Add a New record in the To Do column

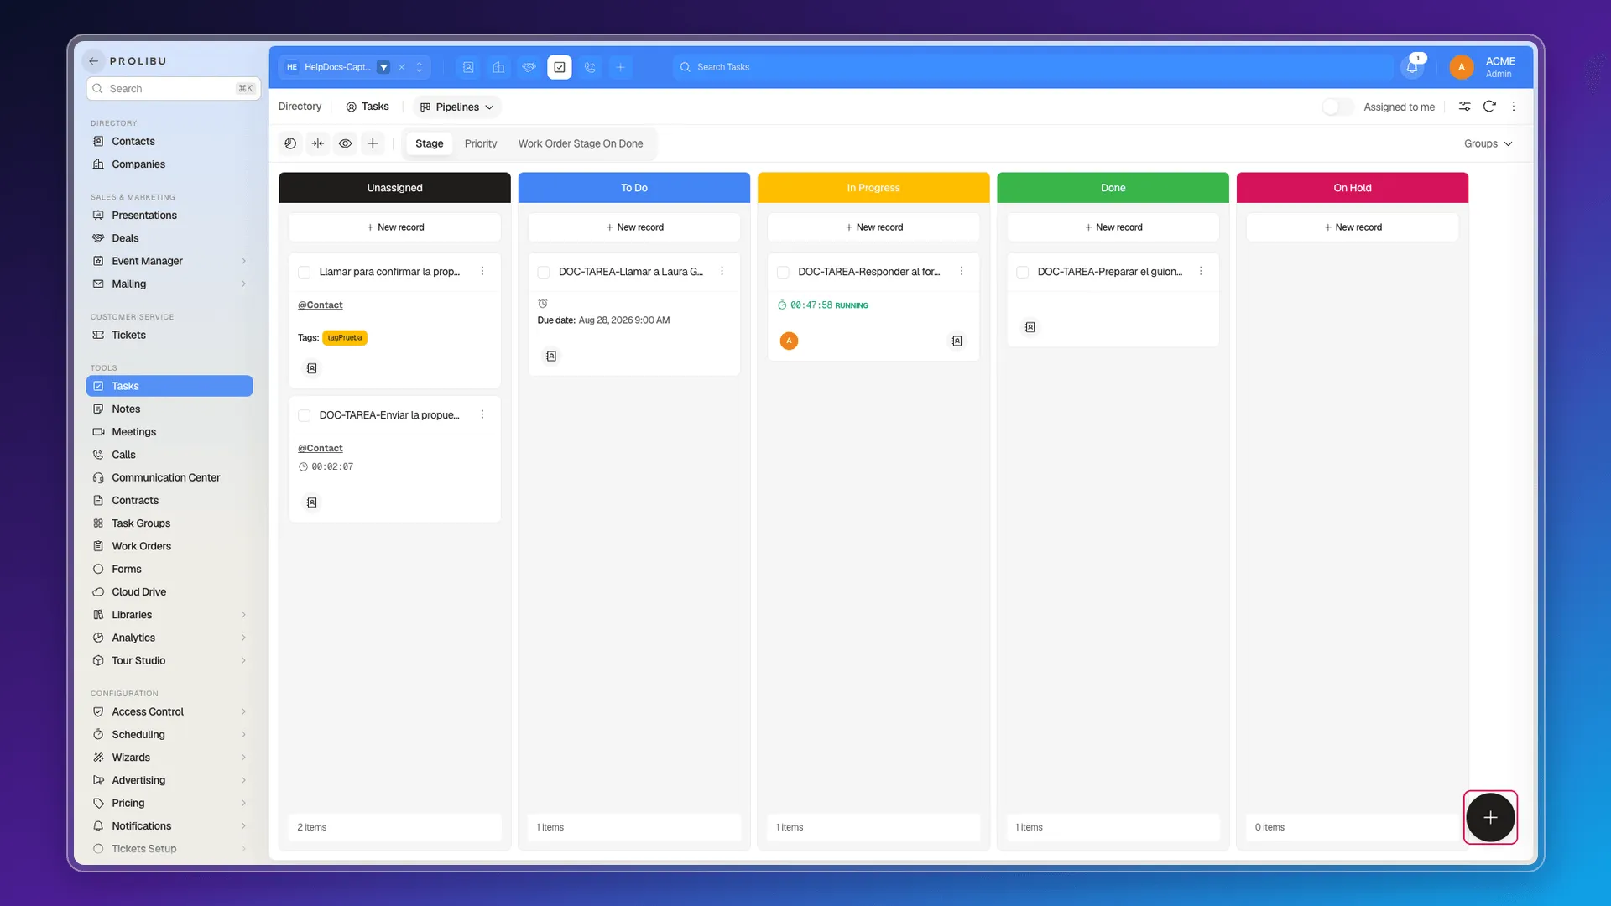click(x=634, y=227)
